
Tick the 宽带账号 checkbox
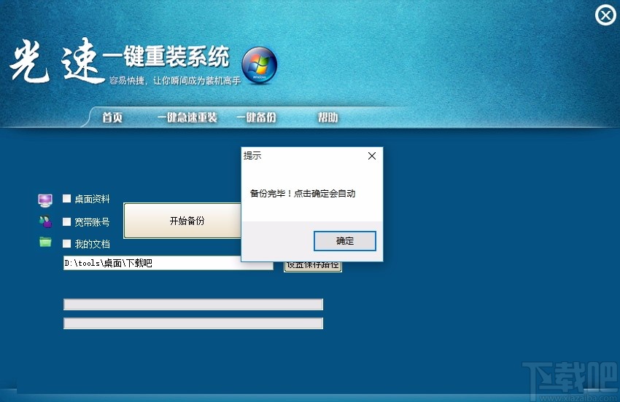66,222
